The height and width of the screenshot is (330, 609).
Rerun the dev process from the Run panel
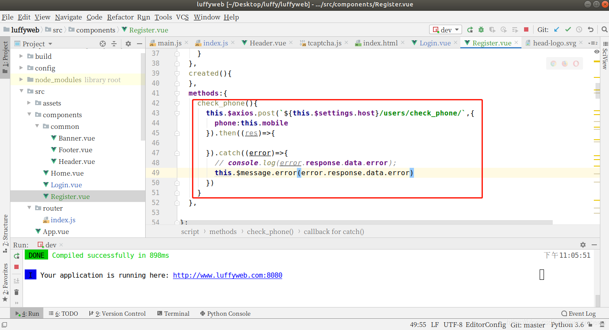(x=16, y=256)
